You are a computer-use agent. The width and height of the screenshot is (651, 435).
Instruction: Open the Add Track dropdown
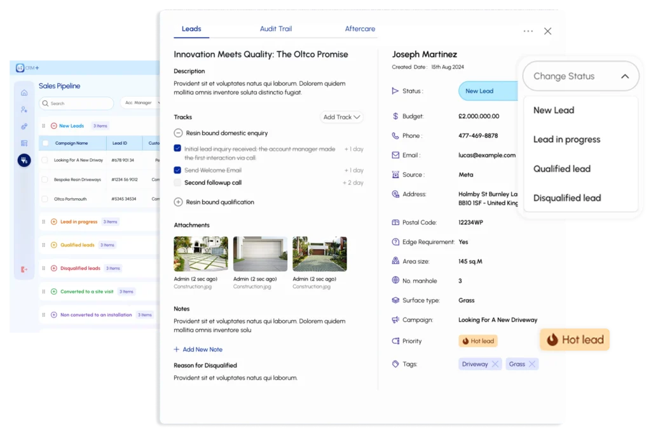[341, 117]
